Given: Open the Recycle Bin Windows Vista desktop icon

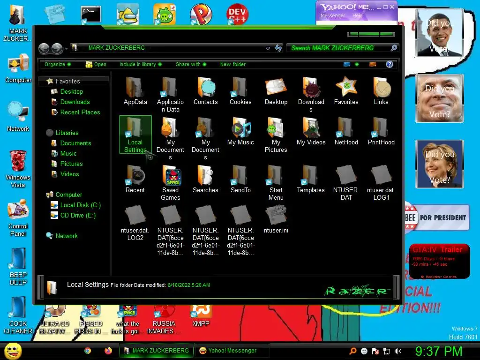Looking at the screenshot, I should 18,169.
